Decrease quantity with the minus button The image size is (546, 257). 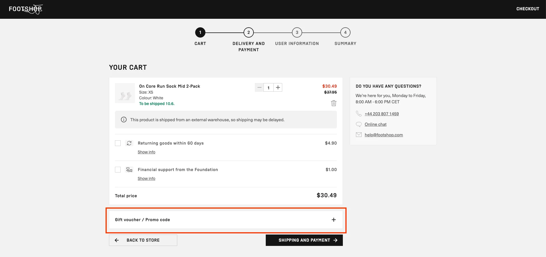tap(259, 88)
